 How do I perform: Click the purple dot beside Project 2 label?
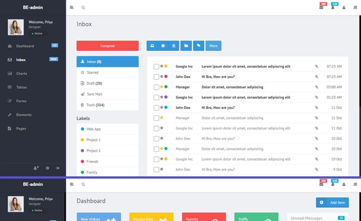82,151
